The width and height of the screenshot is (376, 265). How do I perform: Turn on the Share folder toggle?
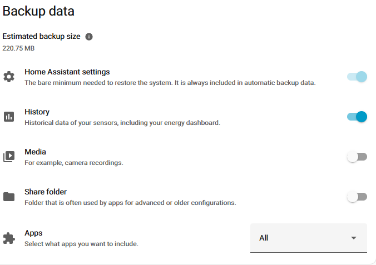click(x=357, y=197)
